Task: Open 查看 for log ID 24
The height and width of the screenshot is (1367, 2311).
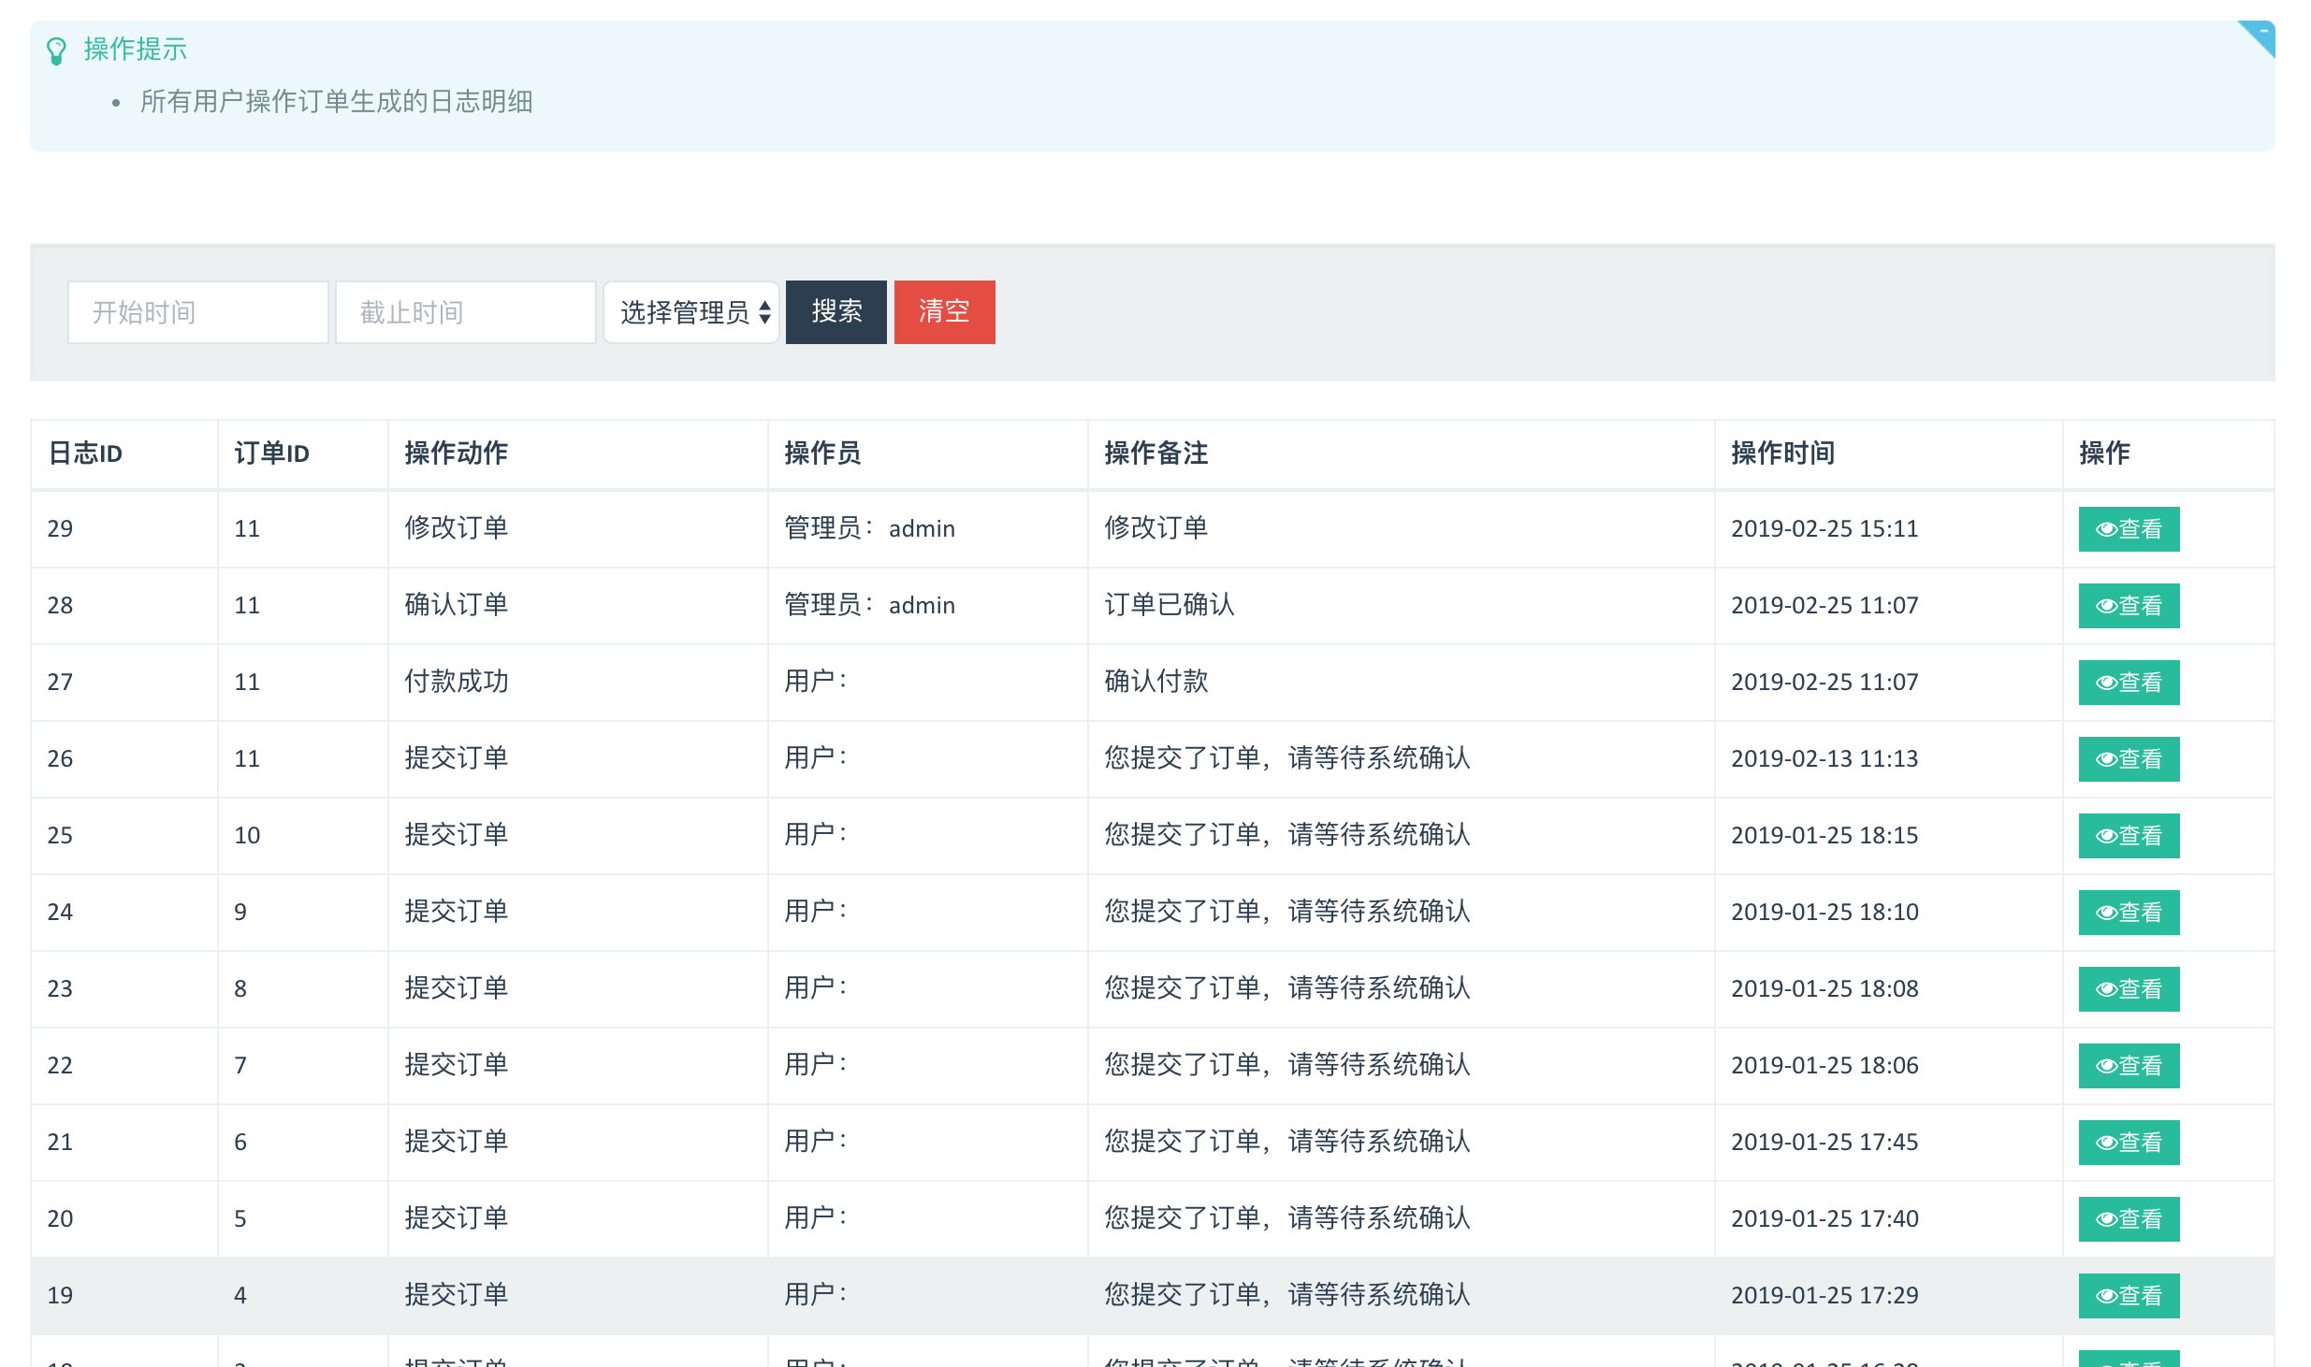Action: coord(2128,913)
